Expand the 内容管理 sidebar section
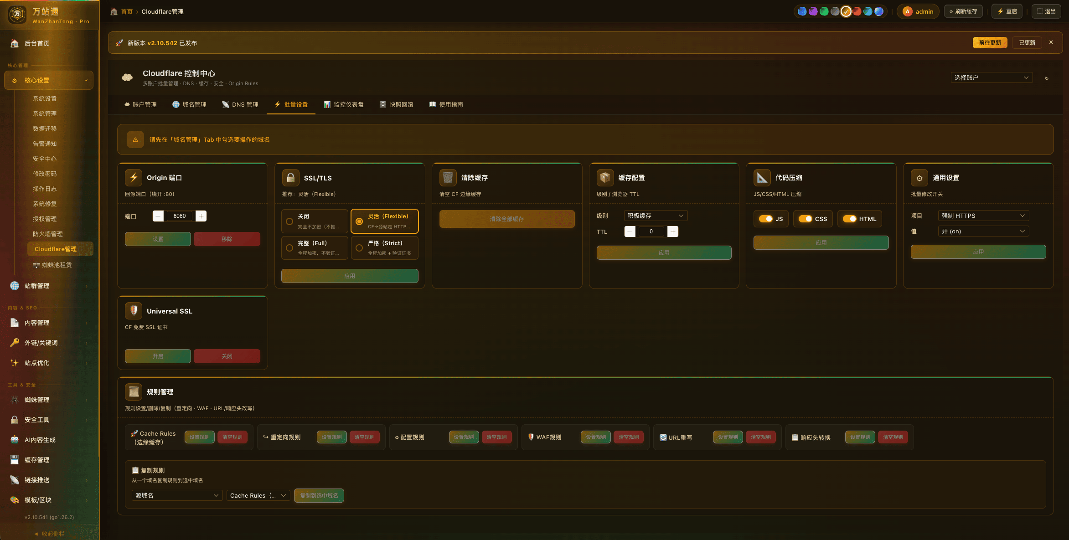The width and height of the screenshot is (1069, 540). click(x=49, y=323)
